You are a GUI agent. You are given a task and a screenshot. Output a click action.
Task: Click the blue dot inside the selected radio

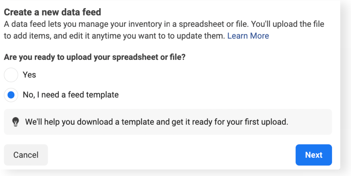(x=11, y=95)
